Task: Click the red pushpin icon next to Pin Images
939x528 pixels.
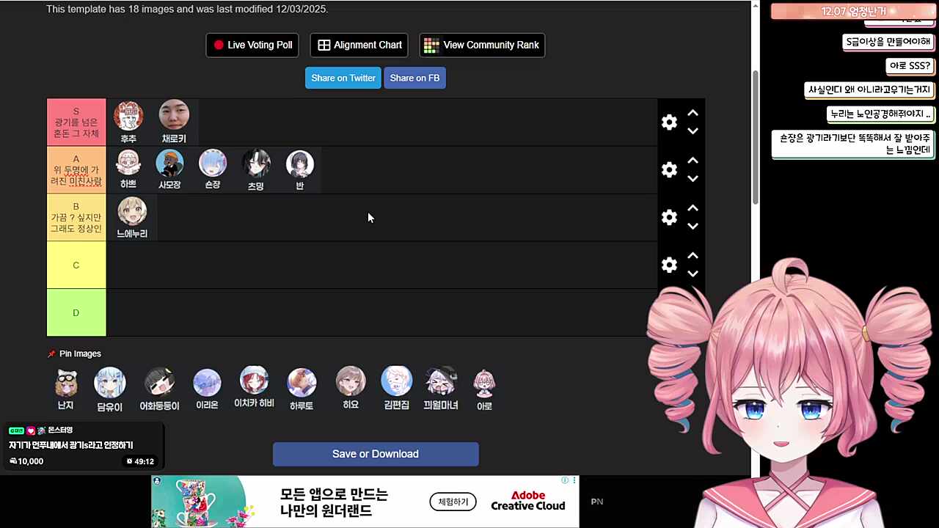Action: click(51, 353)
